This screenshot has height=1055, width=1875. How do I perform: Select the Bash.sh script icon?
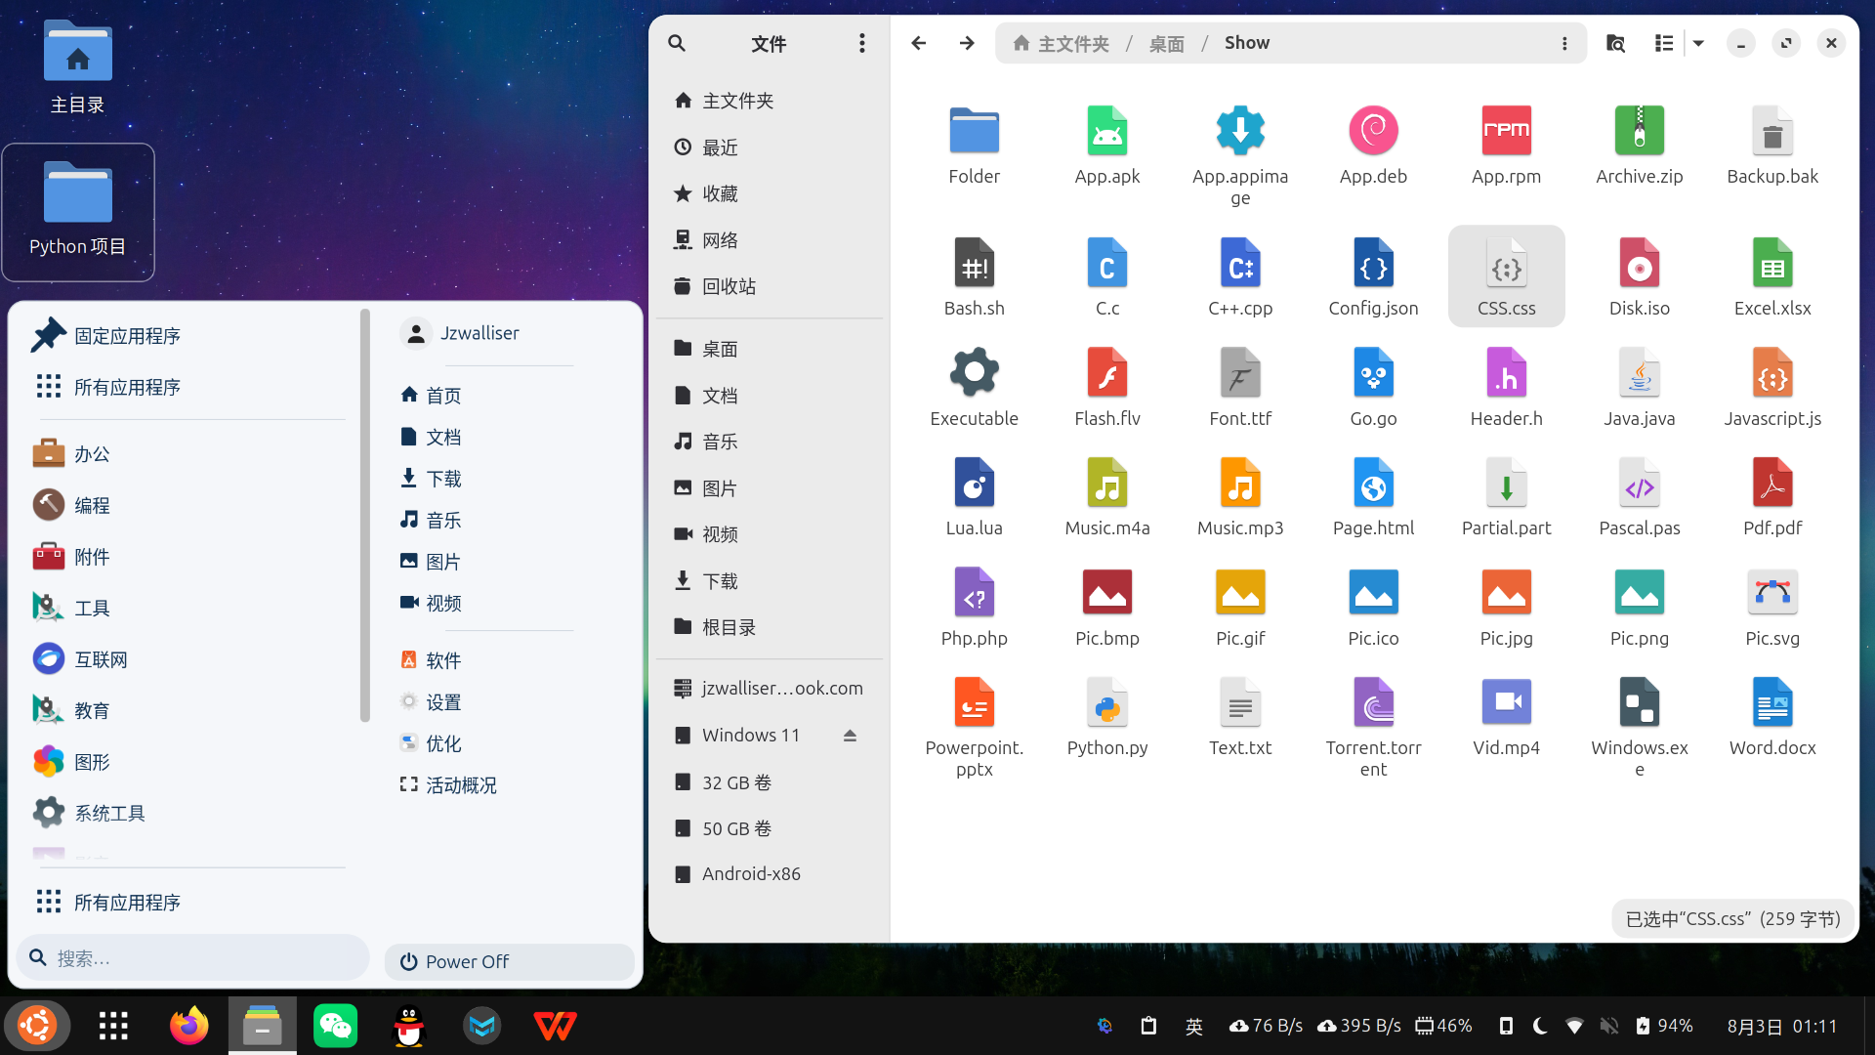(974, 263)
